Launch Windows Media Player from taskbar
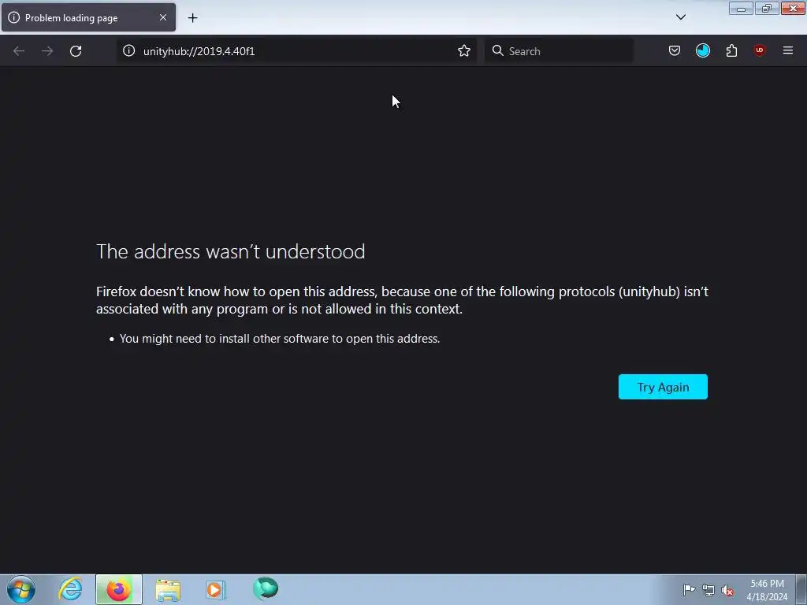Screen dimensions: 807x605 (x=216, y=589)
